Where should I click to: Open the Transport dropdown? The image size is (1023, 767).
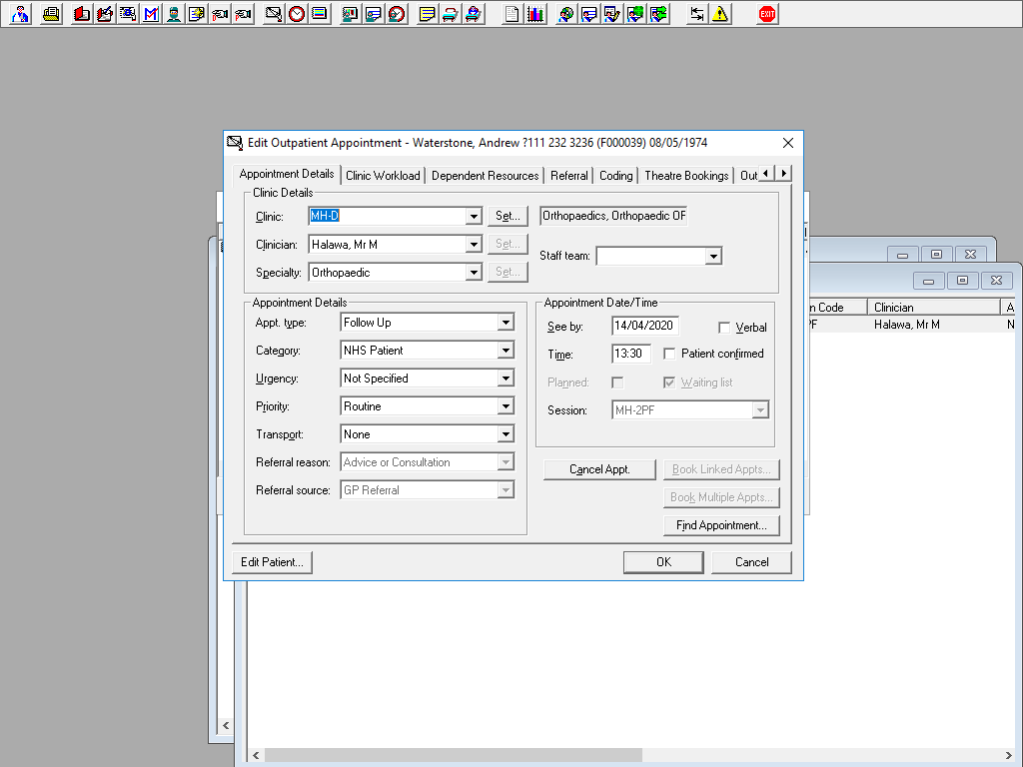click(x=506, y=434)
